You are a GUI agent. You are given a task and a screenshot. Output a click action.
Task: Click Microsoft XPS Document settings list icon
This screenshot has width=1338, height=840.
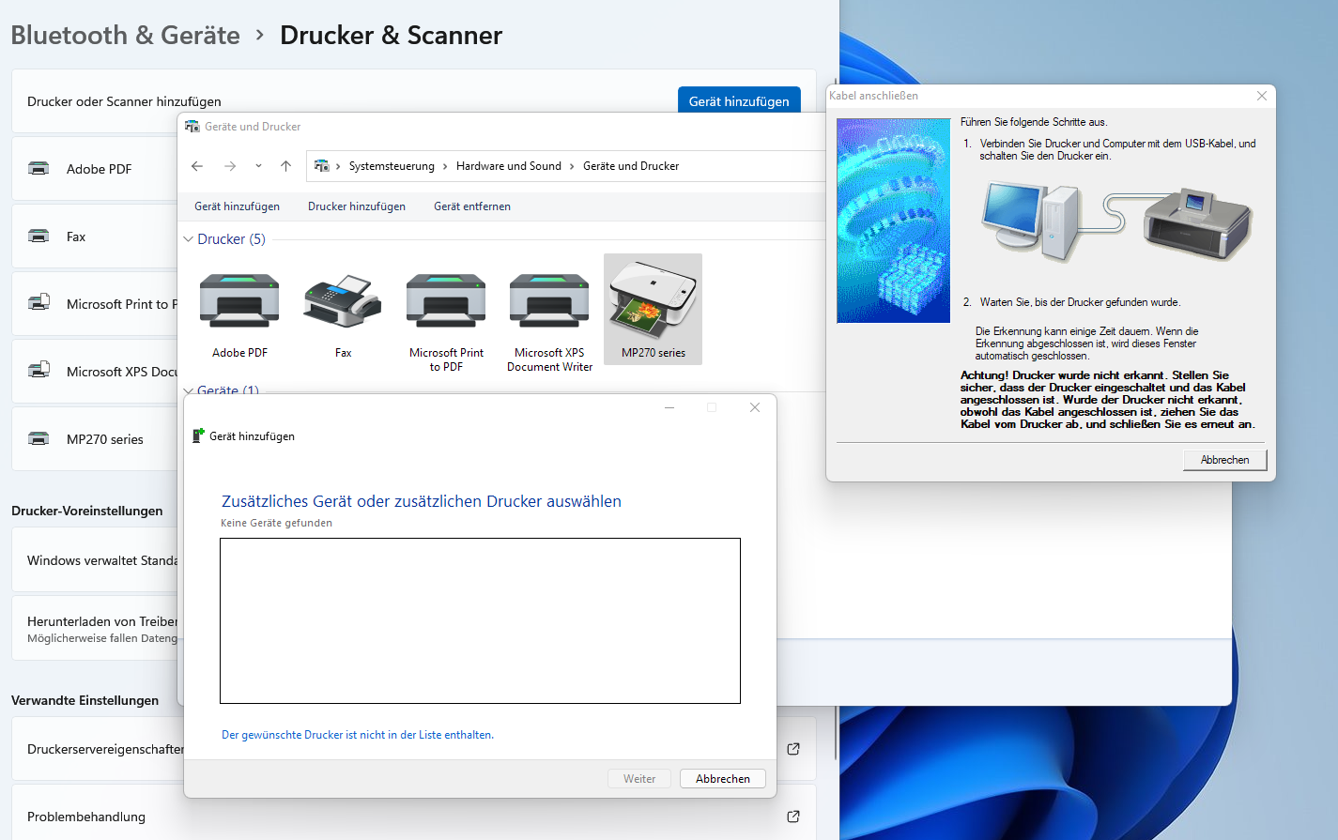(38, 372)
